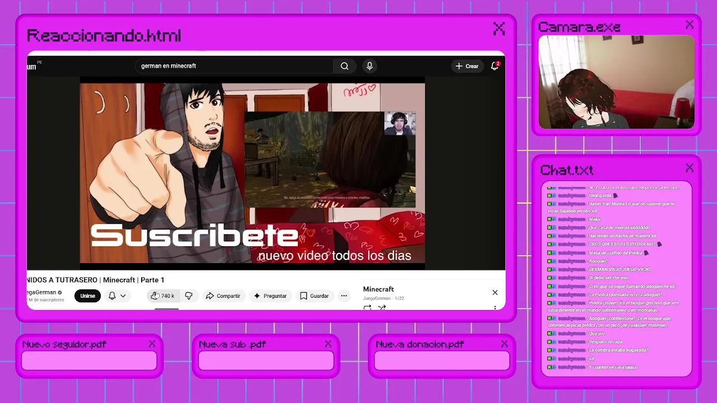Screen dimensions: 717x403
Task: Close the Minecraft playlist panel
Action: coord(495,293)
